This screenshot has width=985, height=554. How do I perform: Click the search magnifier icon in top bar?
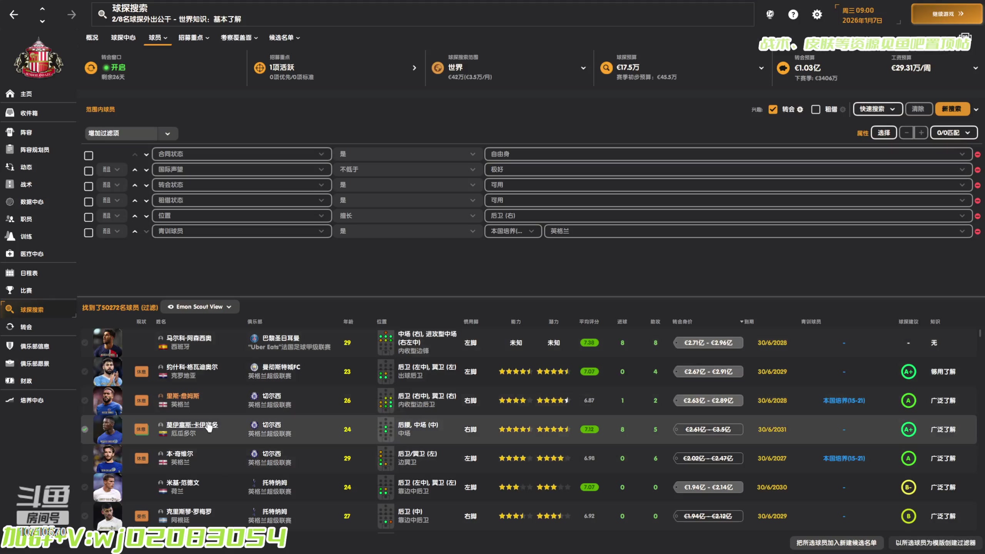[102, 14]
